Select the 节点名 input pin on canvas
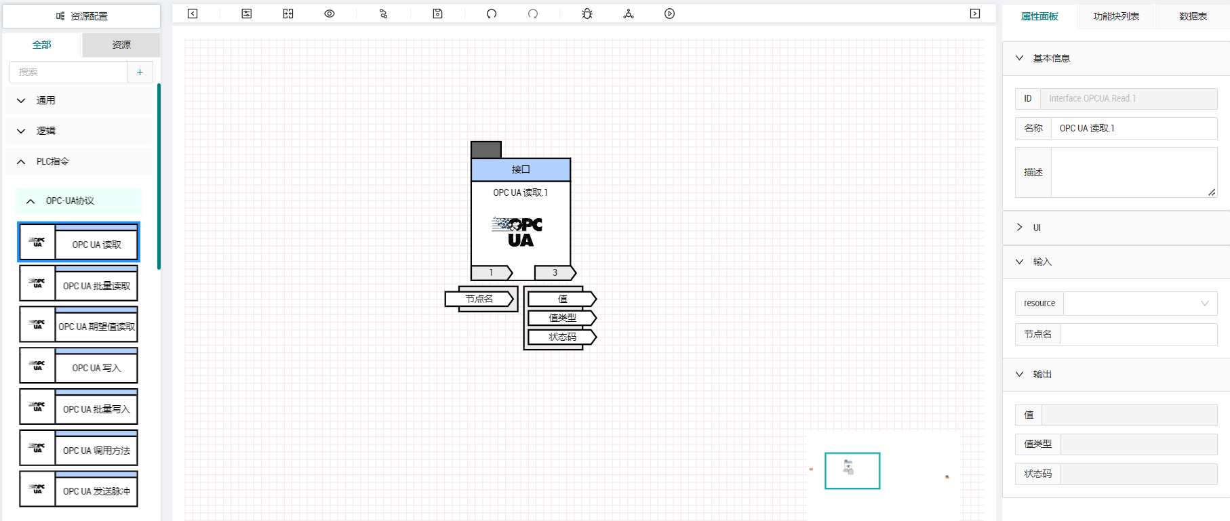 [479, 299]
